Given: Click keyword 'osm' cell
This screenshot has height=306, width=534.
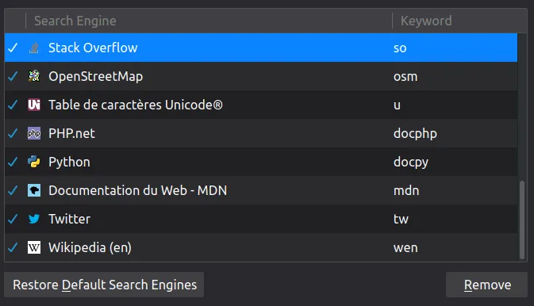Looking at the screenshot, I should 405,77.
